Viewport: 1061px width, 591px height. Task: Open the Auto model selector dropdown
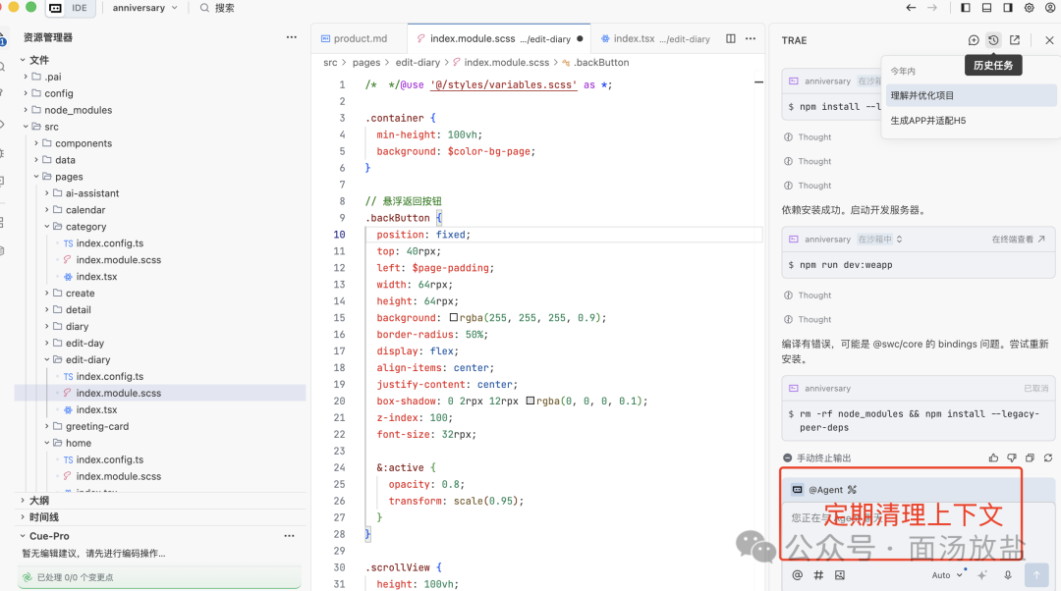pyautogui.click(x=947, y=575)
